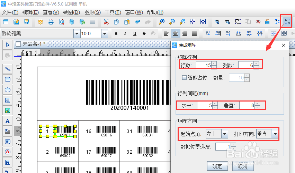Open a file with folder icon
The height and width of the screenshot is (173, 295).
pyautogui.click(x=16, y=22)
